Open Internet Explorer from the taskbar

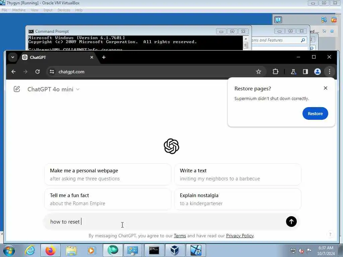[x=30, y=250]
